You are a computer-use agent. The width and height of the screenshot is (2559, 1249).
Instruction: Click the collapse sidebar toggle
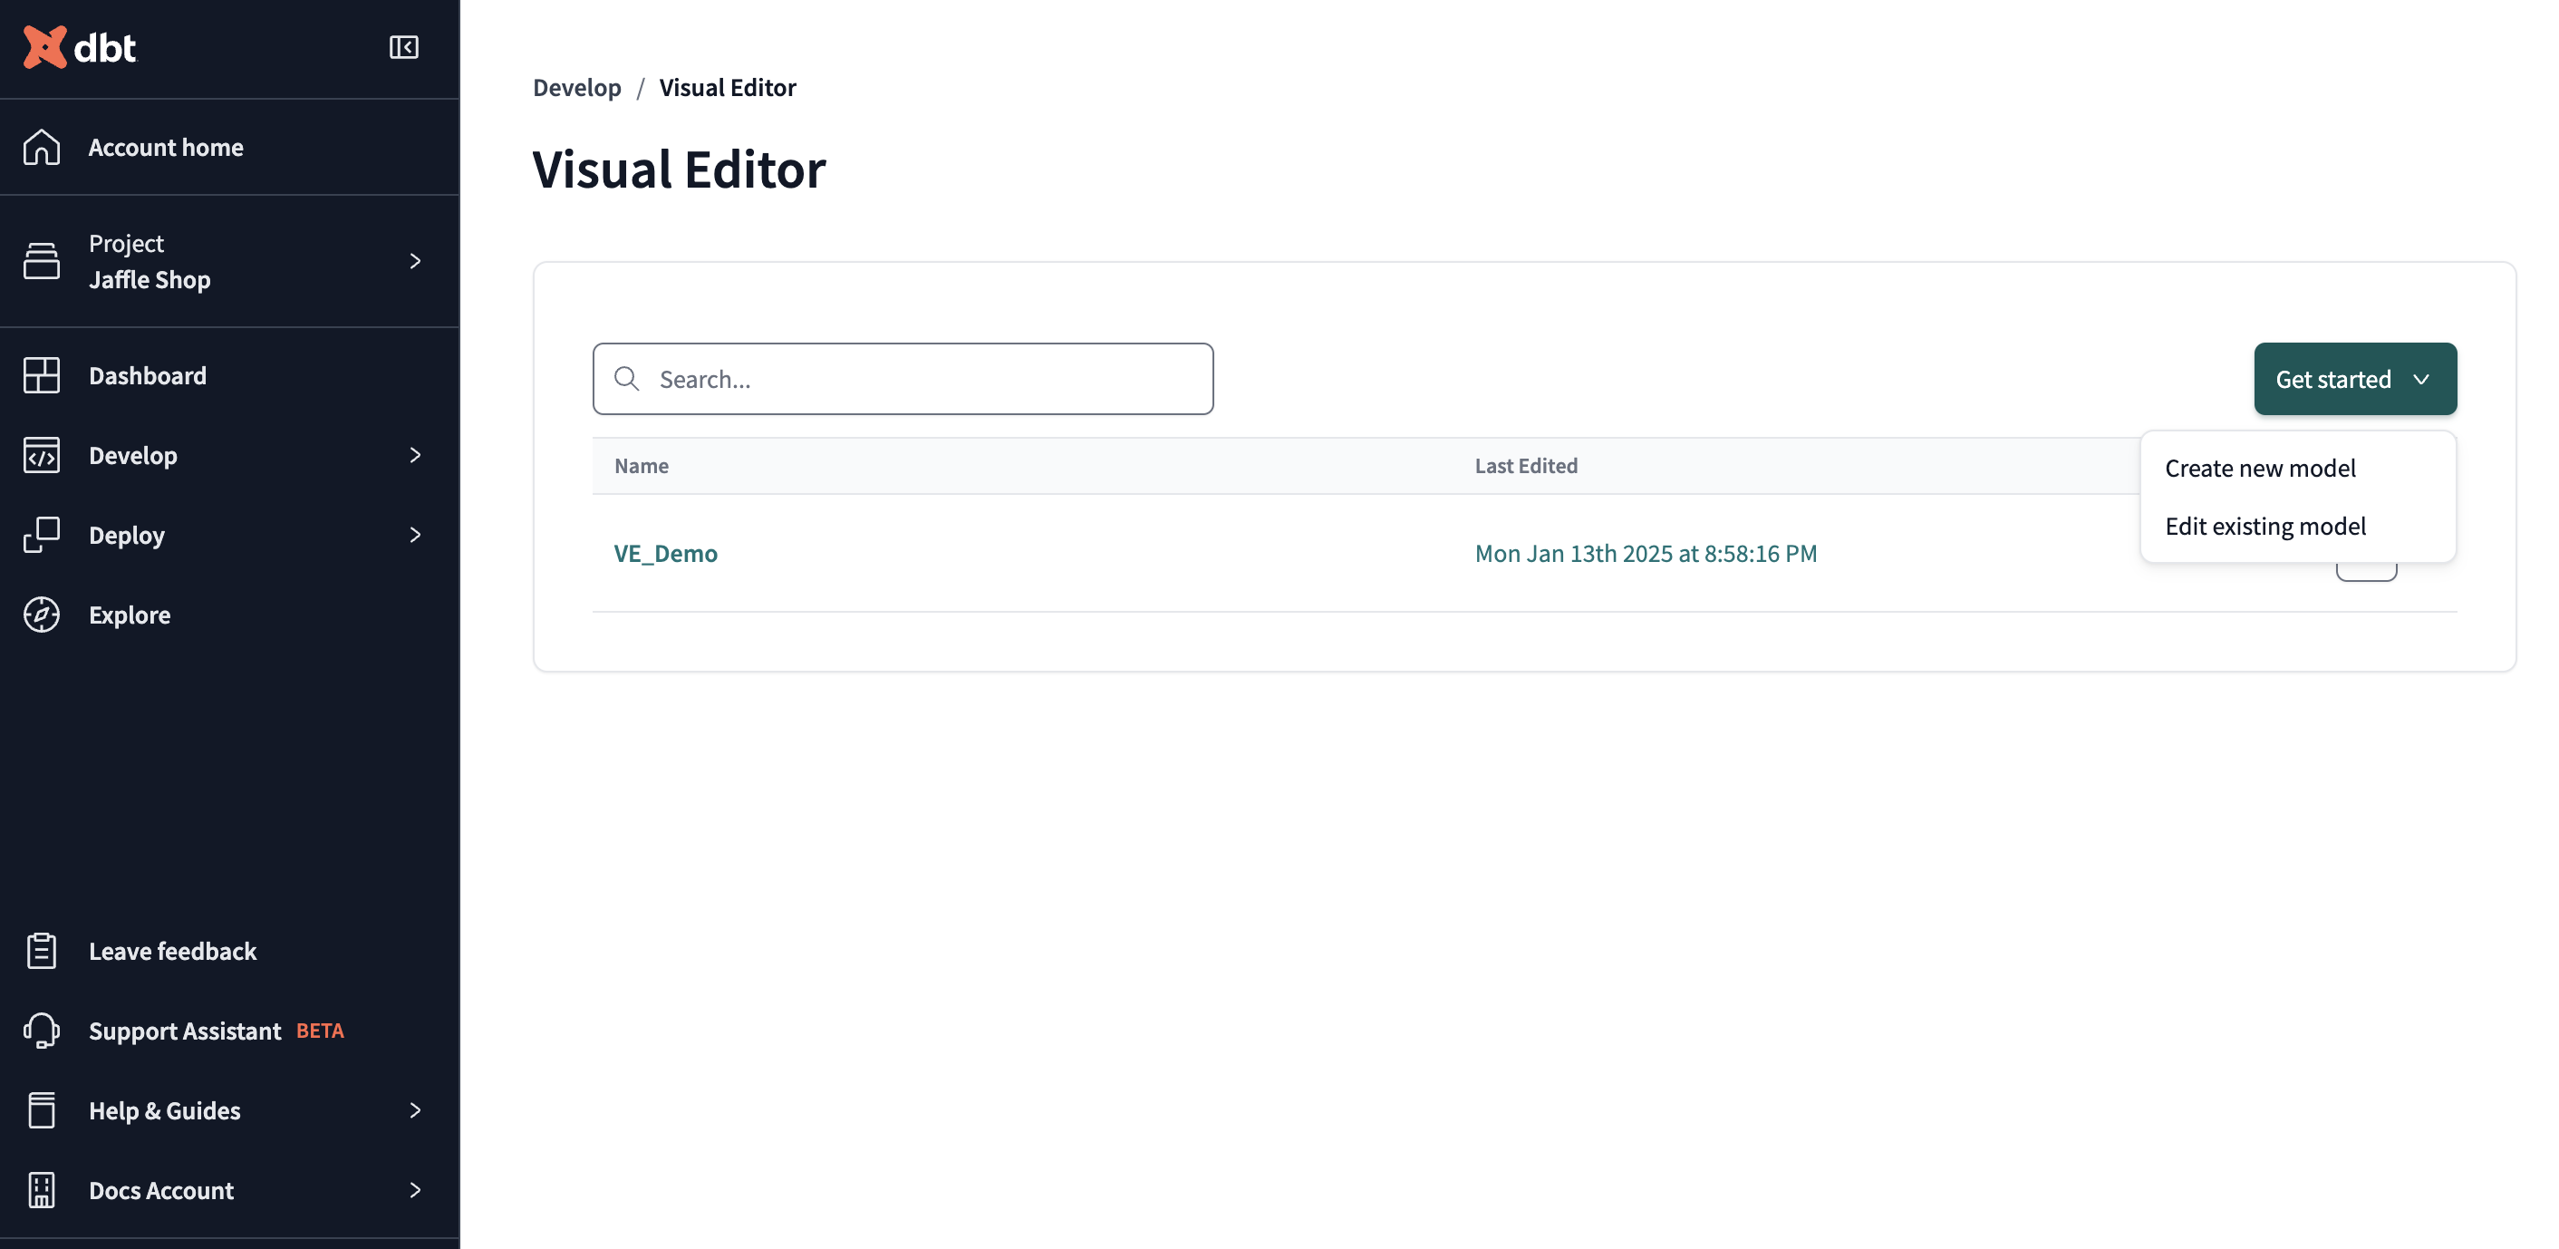pos(403,47)
